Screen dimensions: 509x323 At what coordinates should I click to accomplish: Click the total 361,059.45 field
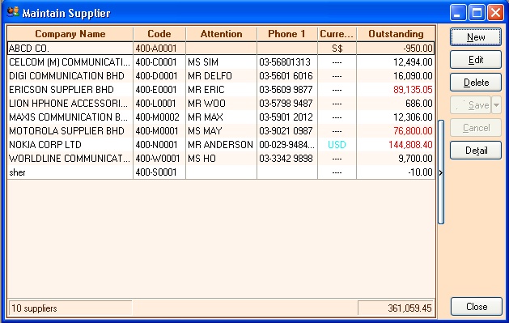[396, 308]
